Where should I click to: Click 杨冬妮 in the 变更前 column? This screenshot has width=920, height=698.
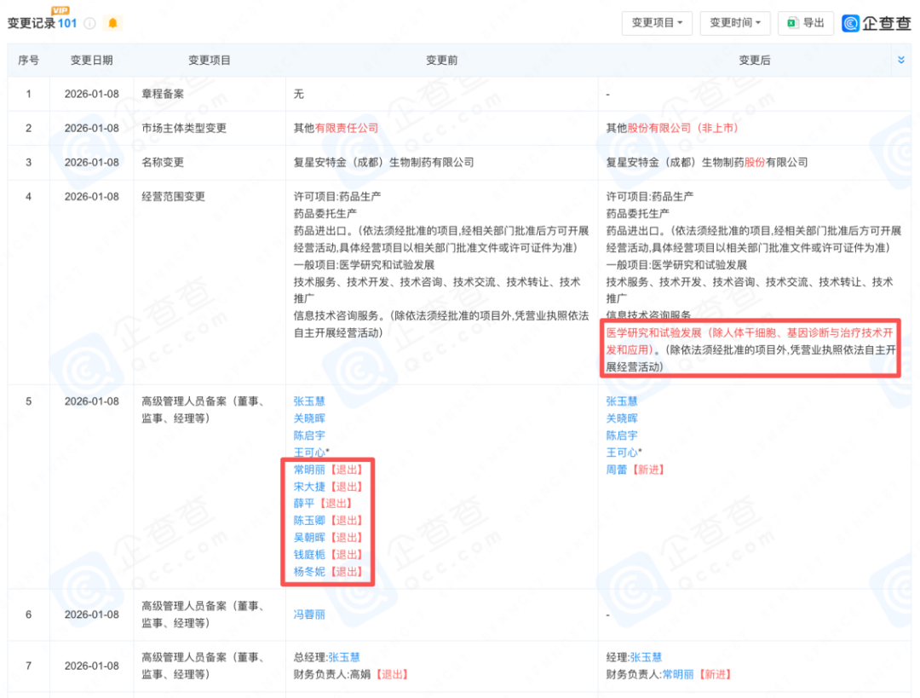309,572
